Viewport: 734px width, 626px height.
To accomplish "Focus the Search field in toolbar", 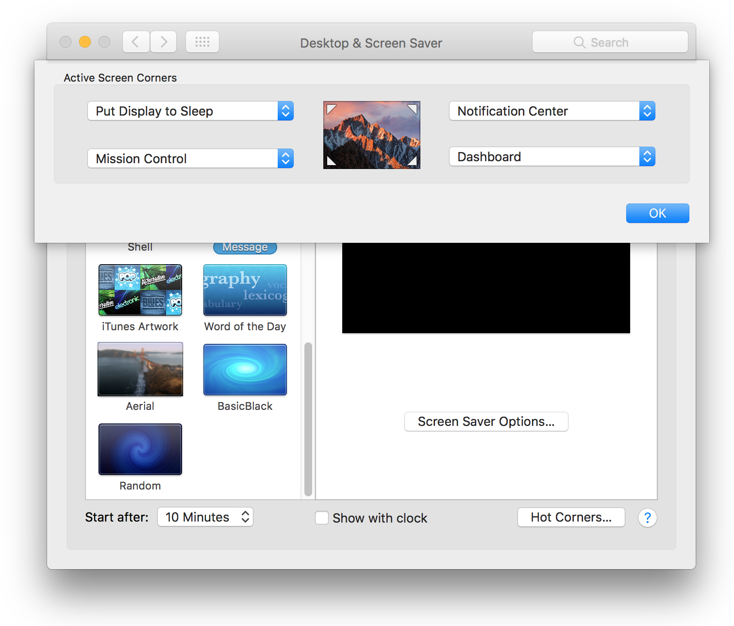I will coord(610,42).
